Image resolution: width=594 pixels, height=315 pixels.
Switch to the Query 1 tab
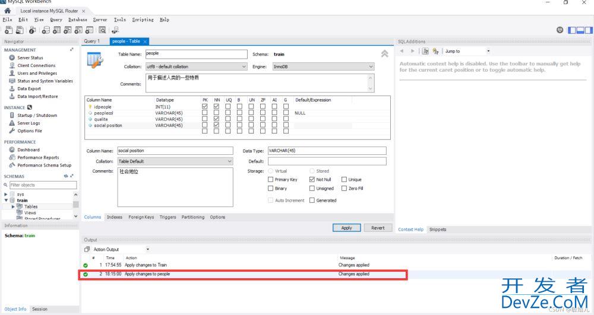(92, 41)
